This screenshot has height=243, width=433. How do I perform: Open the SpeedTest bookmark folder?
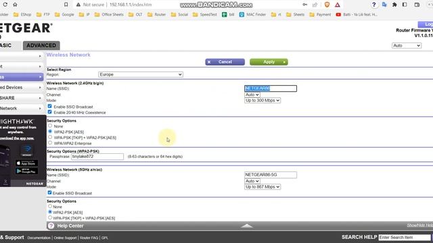[204, 15]
